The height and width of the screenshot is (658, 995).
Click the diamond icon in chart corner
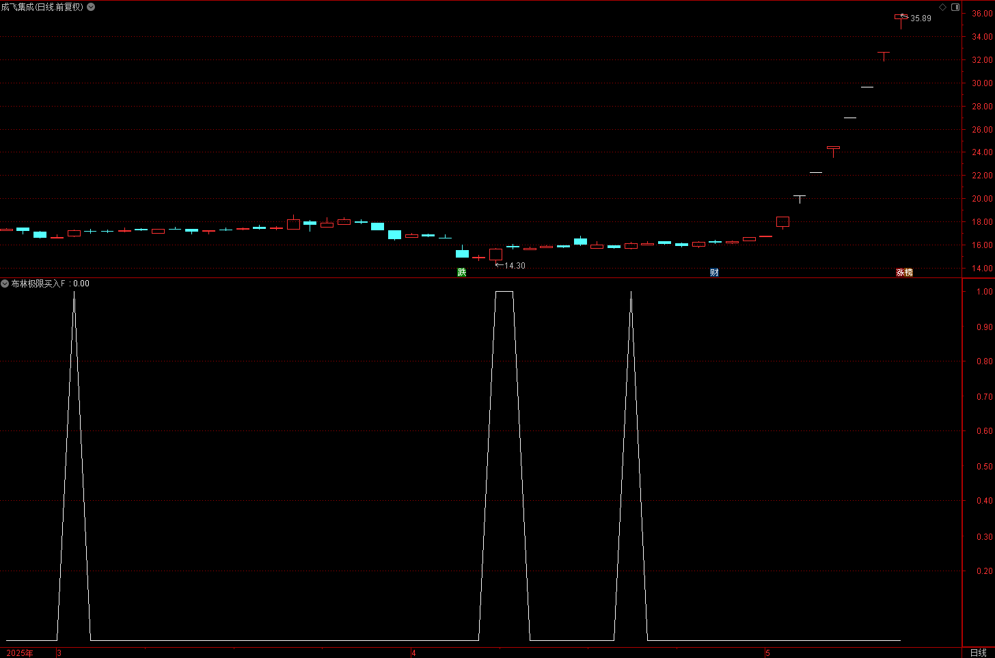[942, 7]
